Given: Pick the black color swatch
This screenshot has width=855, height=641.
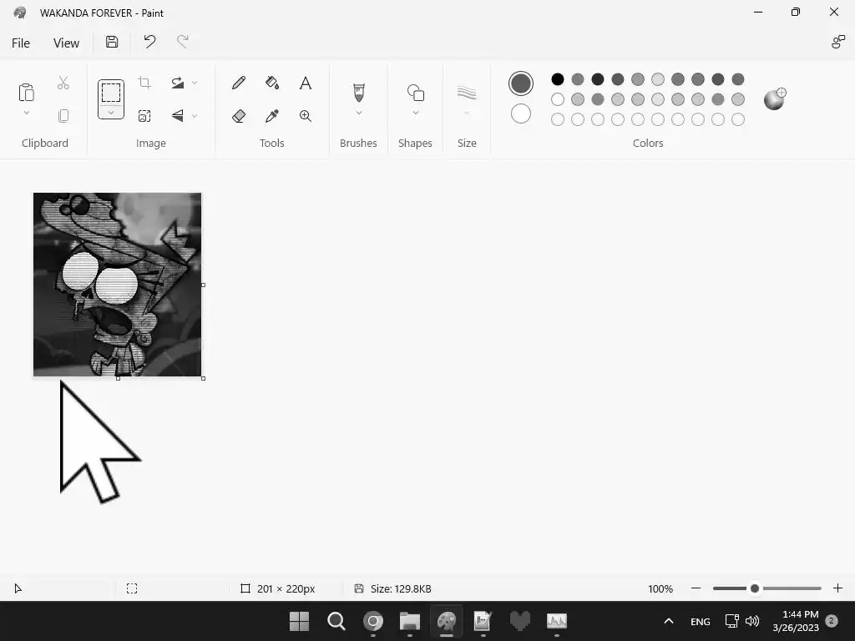Looking at the screenshot, I should click(557, 79).
